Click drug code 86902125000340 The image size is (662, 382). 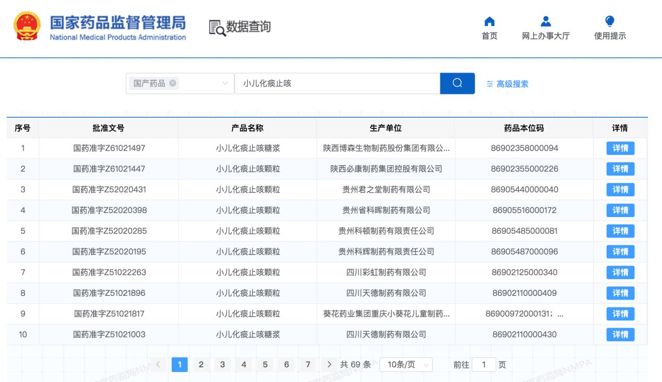coord(524,272)
